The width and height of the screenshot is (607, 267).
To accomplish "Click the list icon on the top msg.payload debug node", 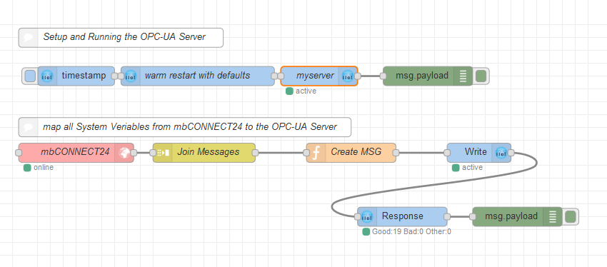I will click(463, 76).
